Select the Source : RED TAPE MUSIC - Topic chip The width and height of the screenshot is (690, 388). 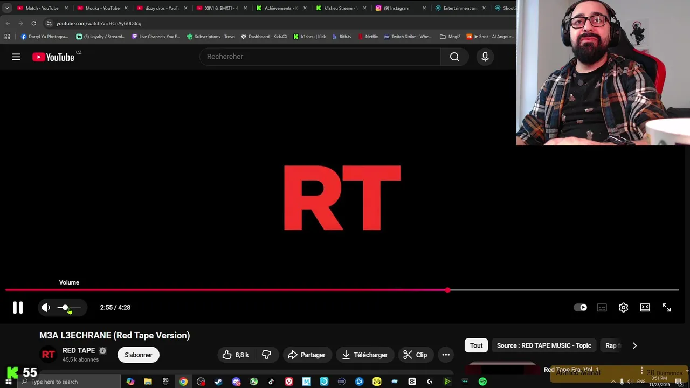pyautogui.click(x=544, y=345)
